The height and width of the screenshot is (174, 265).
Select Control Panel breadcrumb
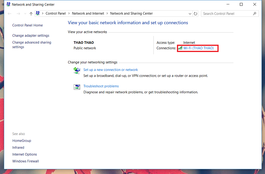[x=56, y=14]
